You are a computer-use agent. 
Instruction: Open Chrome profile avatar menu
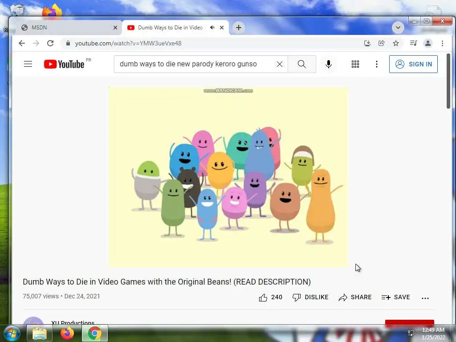428,43
